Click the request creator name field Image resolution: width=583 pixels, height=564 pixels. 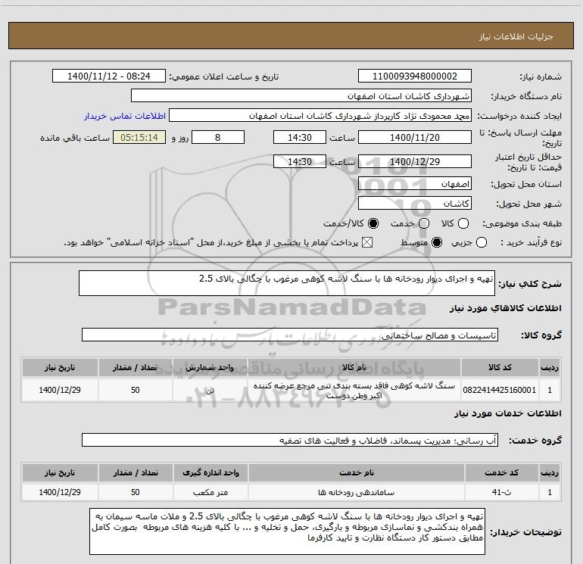320,116
